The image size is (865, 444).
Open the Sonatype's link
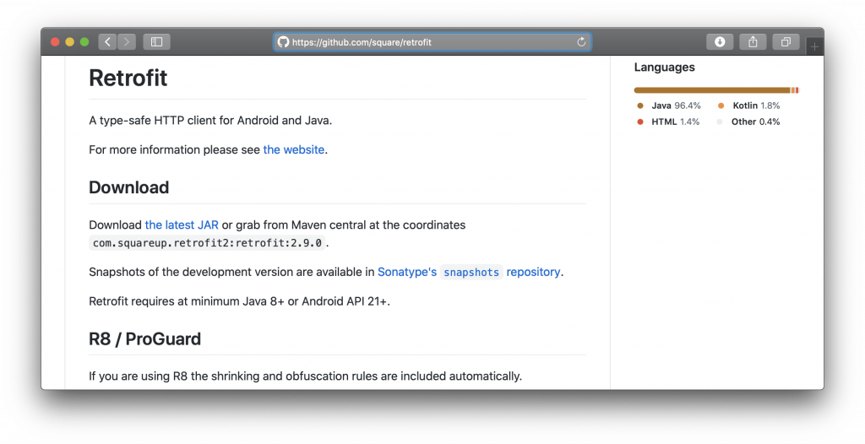click(407, 272)
